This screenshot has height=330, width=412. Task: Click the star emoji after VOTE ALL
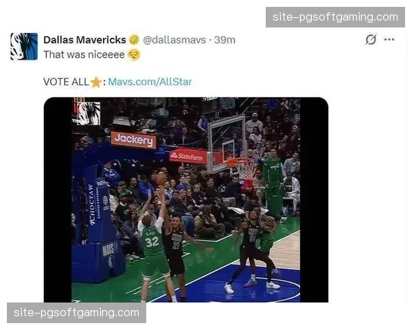click(x=96, y=82)
